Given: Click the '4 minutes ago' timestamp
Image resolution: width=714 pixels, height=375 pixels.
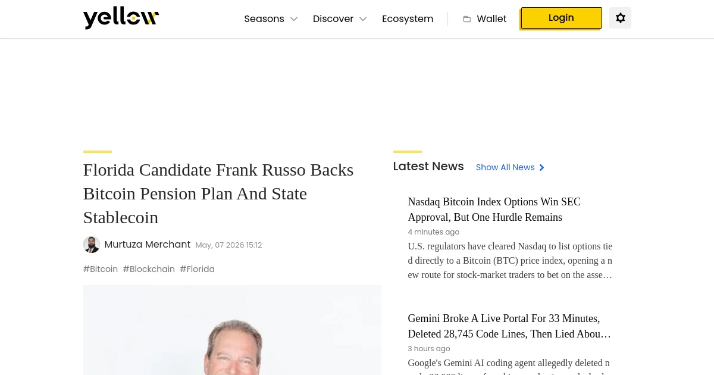Looking at the screenshot, I should click(433, 232).
